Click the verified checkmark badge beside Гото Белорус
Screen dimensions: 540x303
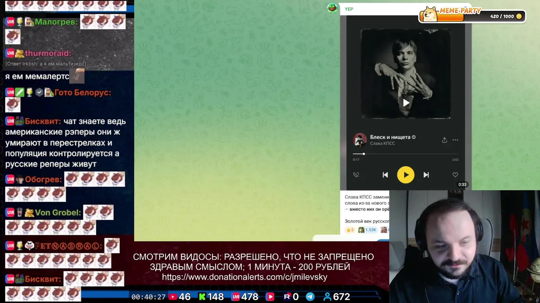40,92
